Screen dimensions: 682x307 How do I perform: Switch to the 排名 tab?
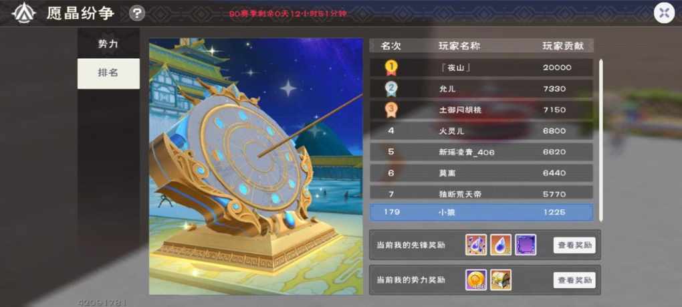108,74
